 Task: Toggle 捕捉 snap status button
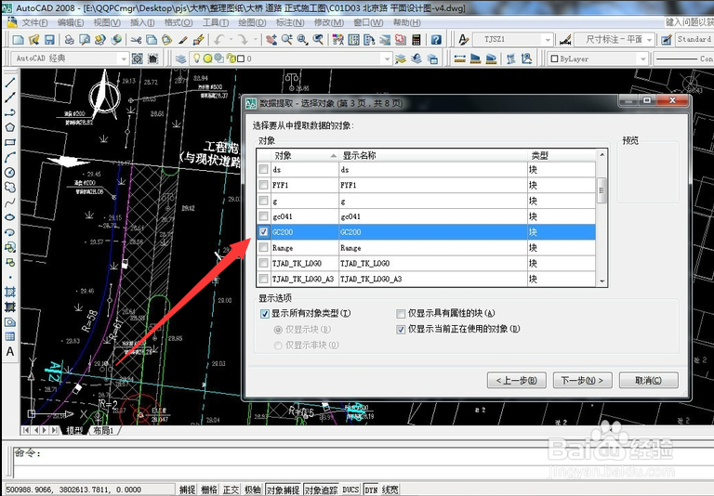coord(187,489)
